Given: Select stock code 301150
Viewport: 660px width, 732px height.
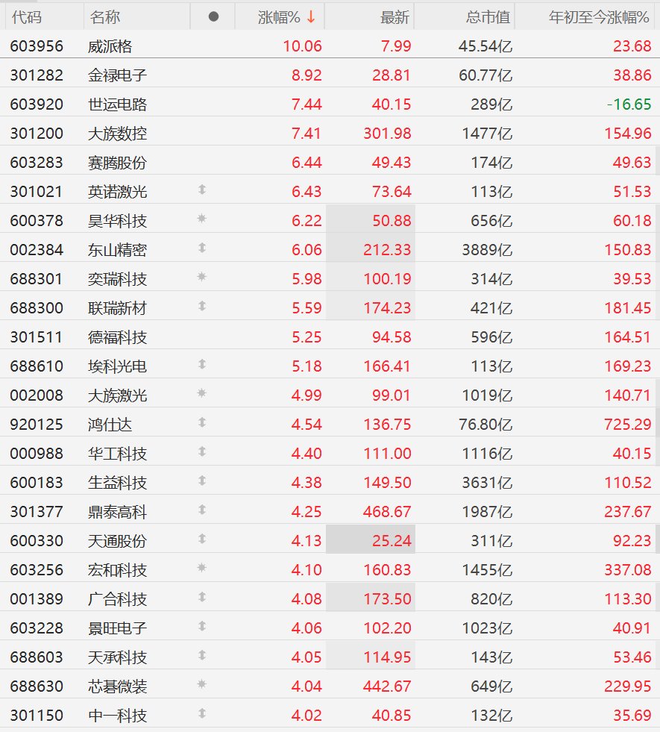Looking at the screenshot, I should coord(37,715).
